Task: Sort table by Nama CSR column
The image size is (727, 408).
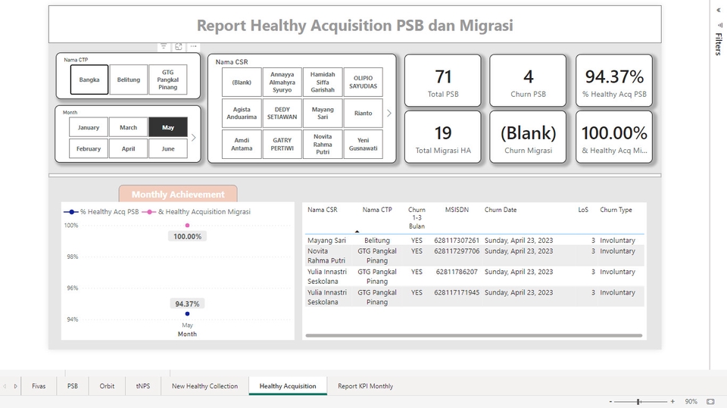Action: tap(323, 210)
